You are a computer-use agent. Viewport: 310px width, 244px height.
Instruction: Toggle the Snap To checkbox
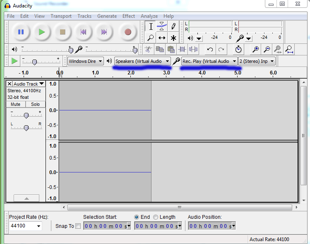click(78, 226)
